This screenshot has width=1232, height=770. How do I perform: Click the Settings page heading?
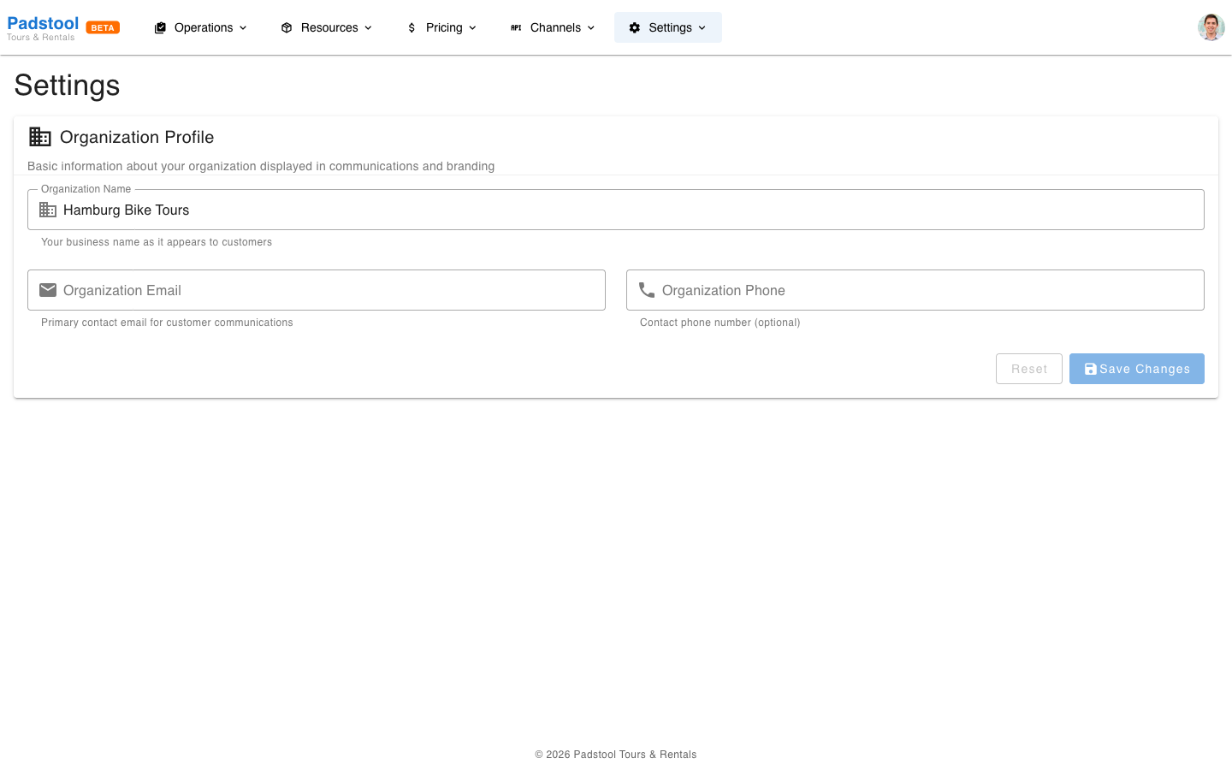click(x=67, y=86)
